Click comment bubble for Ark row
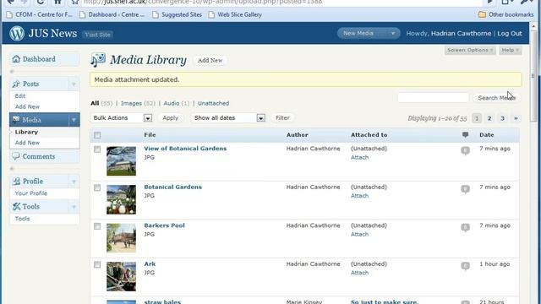 465,266
